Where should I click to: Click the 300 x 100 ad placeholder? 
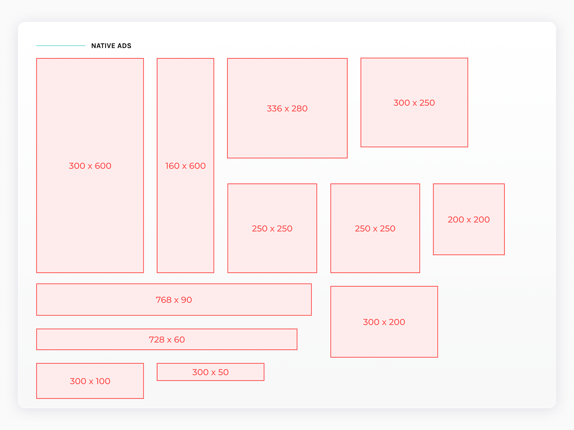pos(90,381)
